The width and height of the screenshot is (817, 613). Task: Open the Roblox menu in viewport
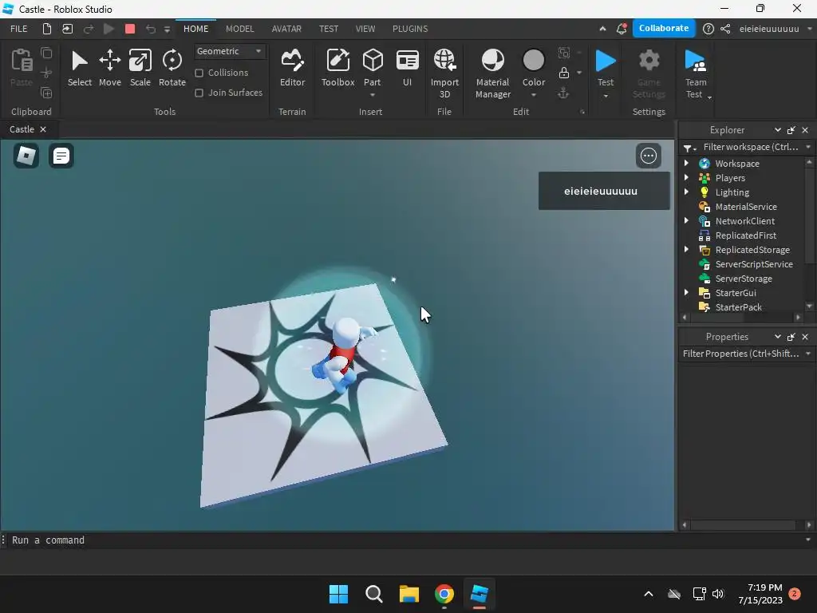[x=26, y=156]
